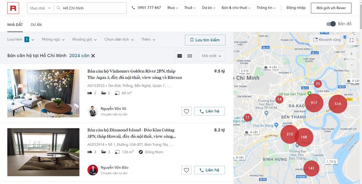Click the 2024 căn count text
The width and height of the screenshot is (362, 184).
coord(79,56)
